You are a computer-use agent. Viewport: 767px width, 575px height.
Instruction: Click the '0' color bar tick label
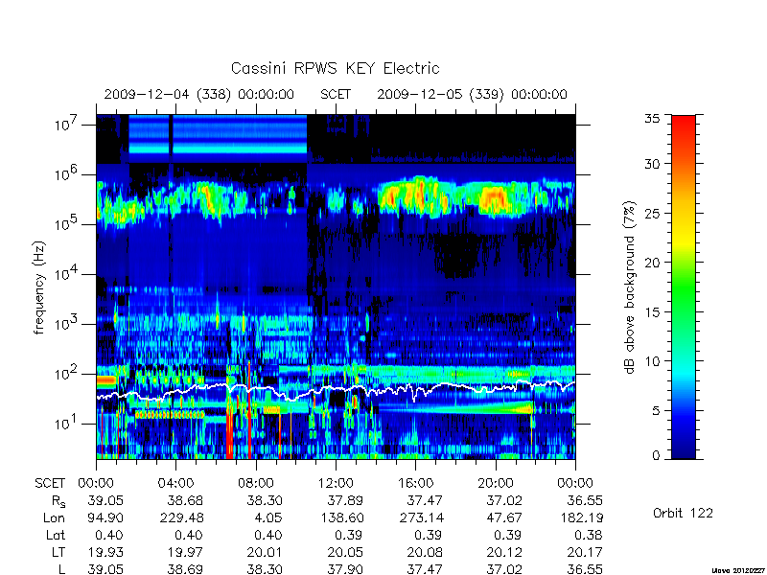(x=656, y=456)
